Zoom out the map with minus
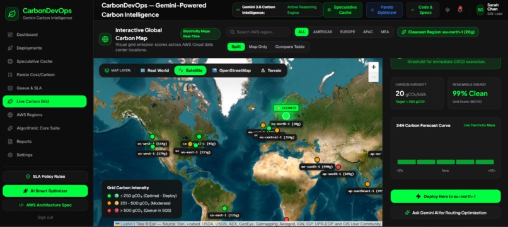 [374, 77]
